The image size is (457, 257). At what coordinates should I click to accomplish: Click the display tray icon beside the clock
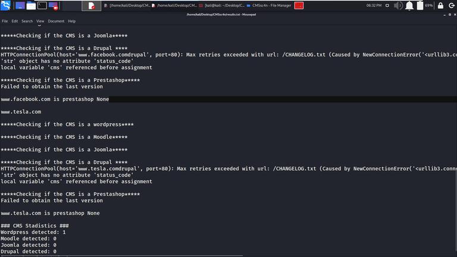(387, 5)
